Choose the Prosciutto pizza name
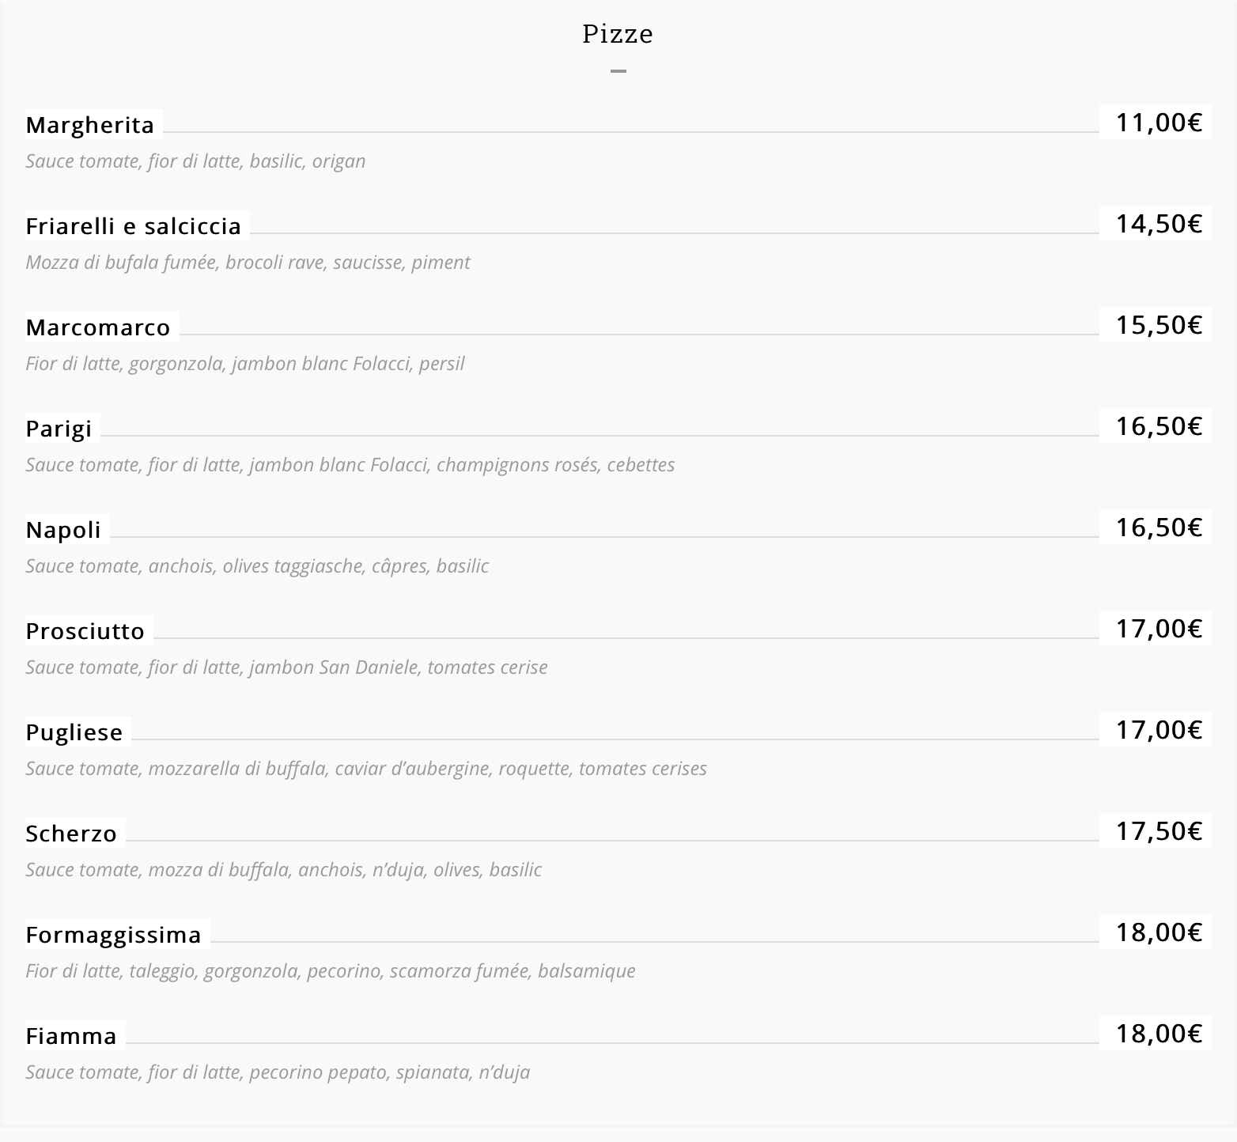1237x1142 pixels. pyautogui.click(x=85, y=631)
